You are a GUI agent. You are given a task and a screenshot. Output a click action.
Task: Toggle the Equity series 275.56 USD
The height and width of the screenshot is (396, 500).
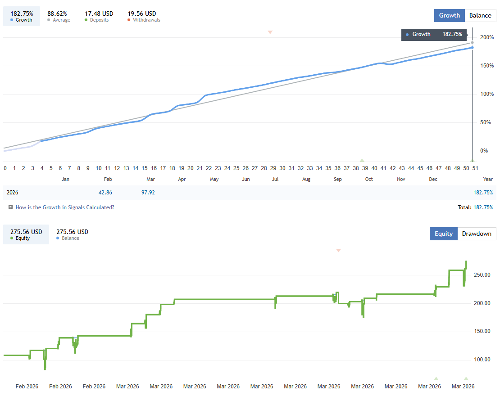point(26,234)
